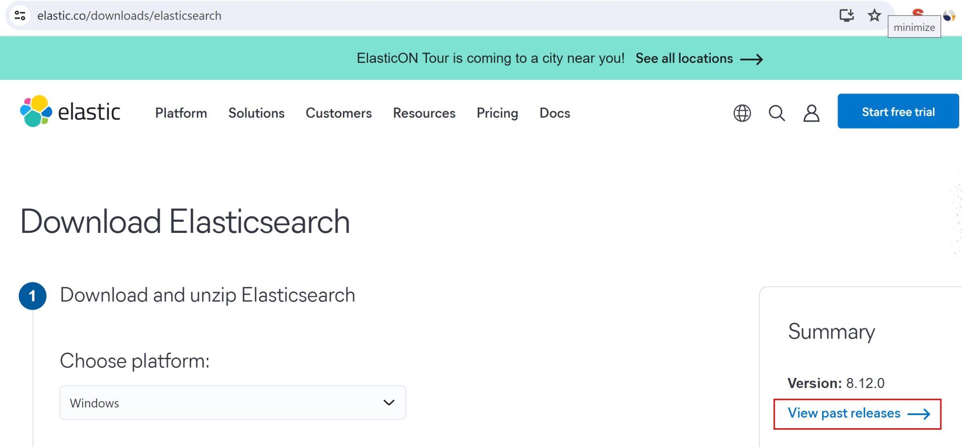The image size is (962, 447).
Task: Click the user account icon
Action: [x=811, y=113]
